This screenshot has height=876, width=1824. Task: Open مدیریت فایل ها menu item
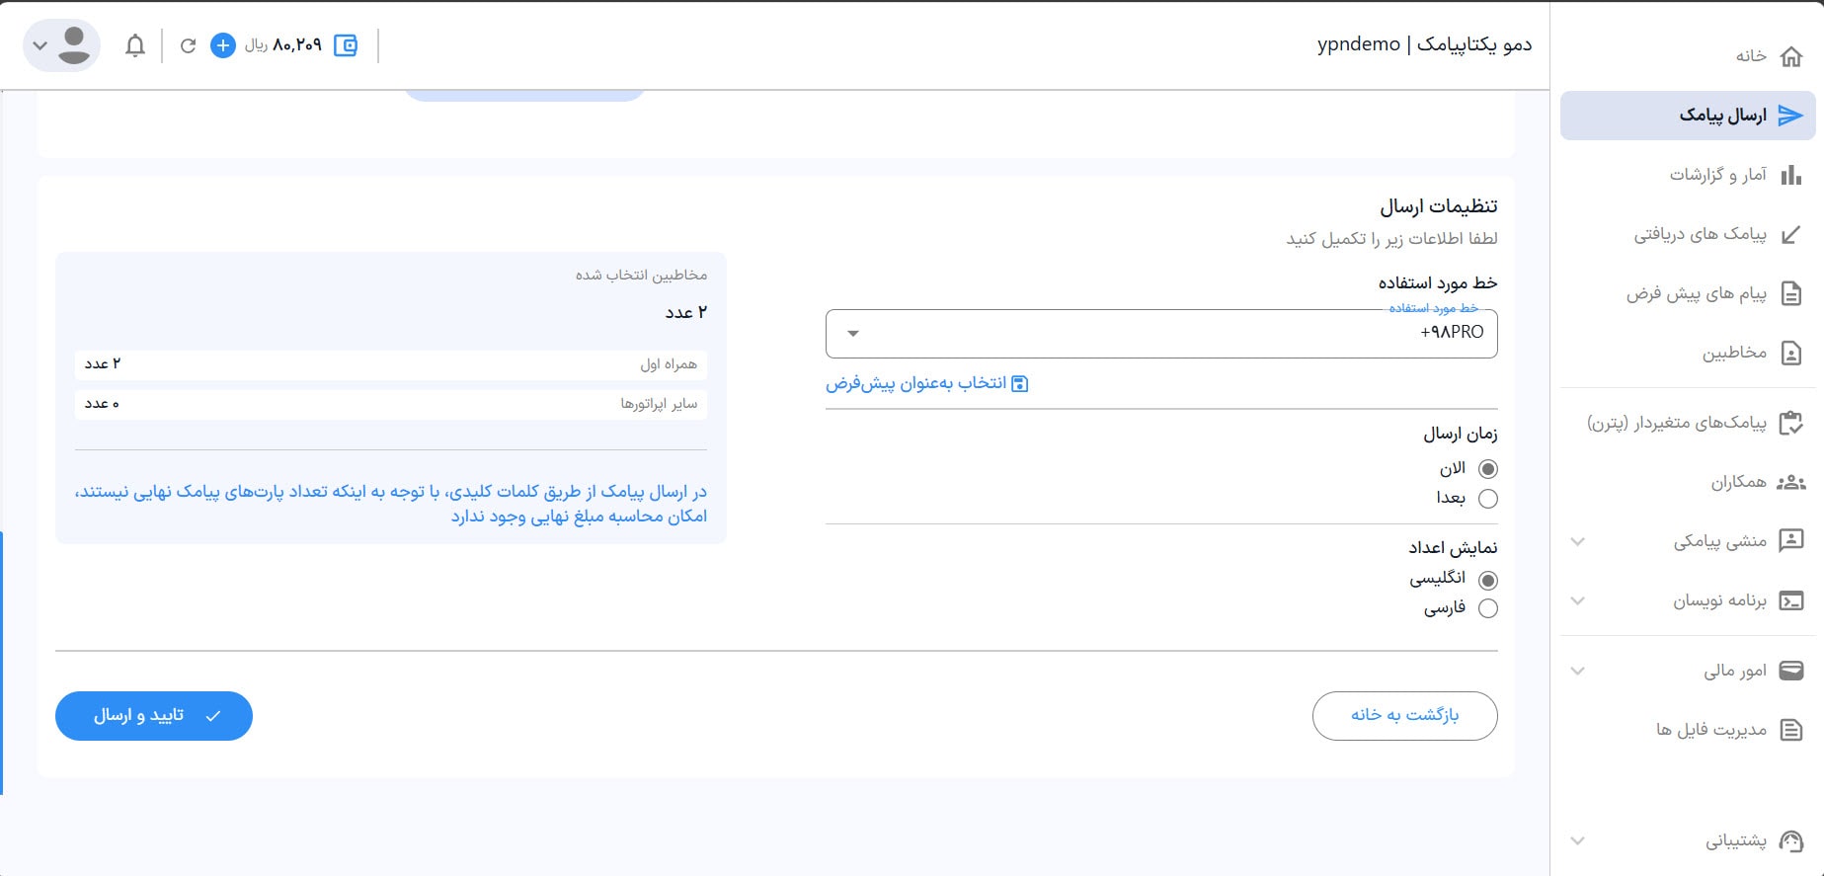pos(1711,730)
